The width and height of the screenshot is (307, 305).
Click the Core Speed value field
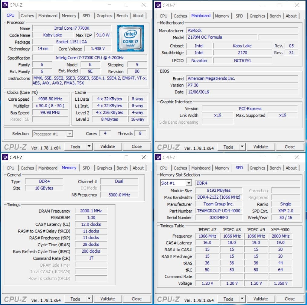[50, 99]
